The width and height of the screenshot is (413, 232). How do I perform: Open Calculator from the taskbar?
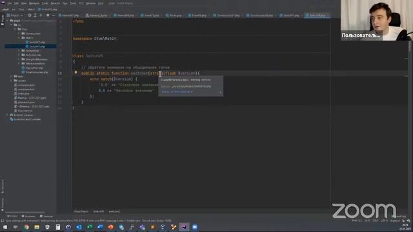[58, 227]
